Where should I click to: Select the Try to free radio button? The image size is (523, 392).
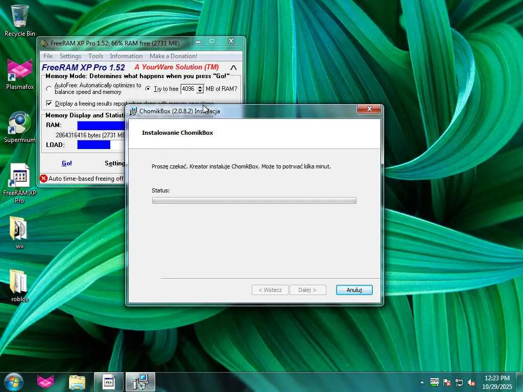[148, 89]
